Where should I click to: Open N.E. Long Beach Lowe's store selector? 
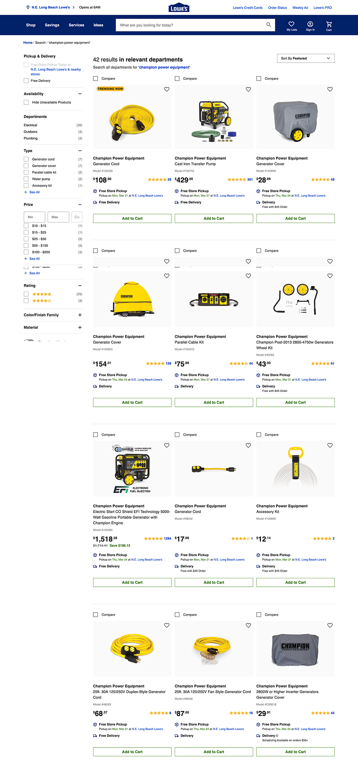tap(51, 7)
